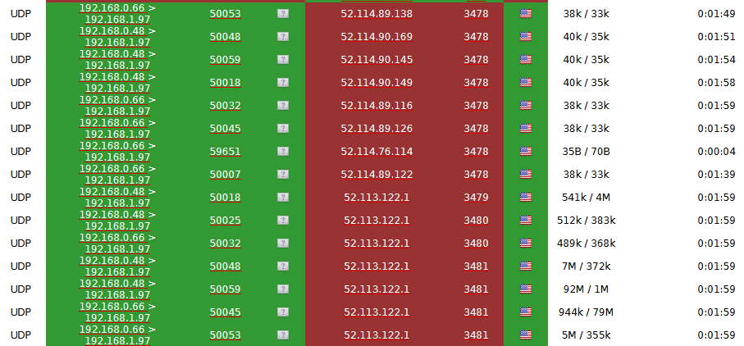Screen dimensions: 744x346
Task: Click the US flag in the 52.114.76.114 row
Action: (525, 151)
